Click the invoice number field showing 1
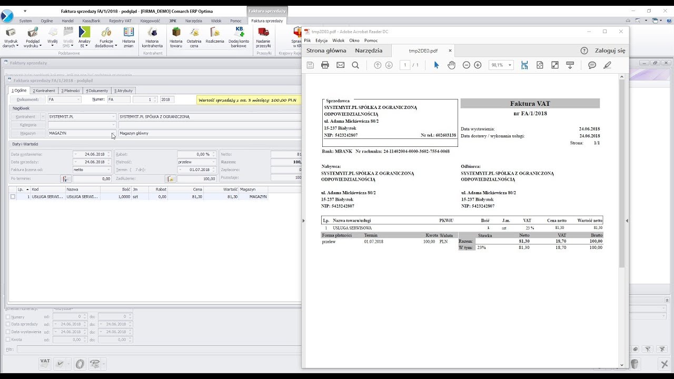674x379 pixels. click(145, 99)
